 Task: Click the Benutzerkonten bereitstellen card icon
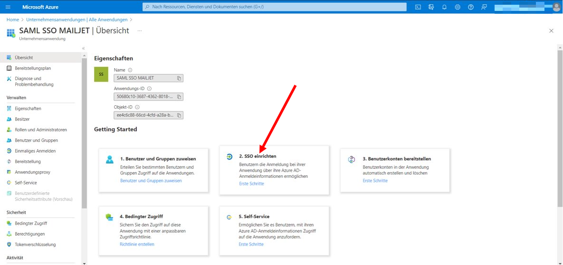tap(352, 159)
